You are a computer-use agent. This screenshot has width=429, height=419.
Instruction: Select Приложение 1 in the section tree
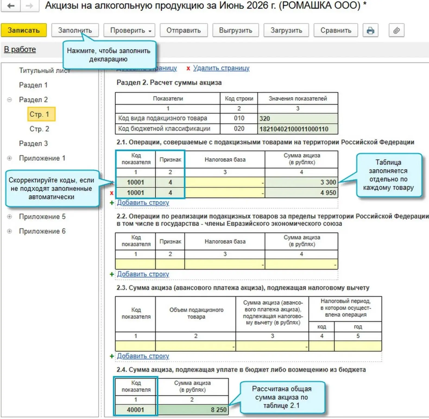click(42, 158)
